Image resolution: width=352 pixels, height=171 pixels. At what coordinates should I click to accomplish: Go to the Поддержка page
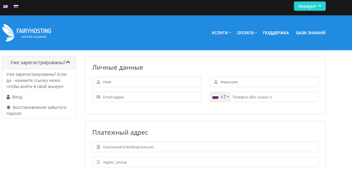(276, 33)
